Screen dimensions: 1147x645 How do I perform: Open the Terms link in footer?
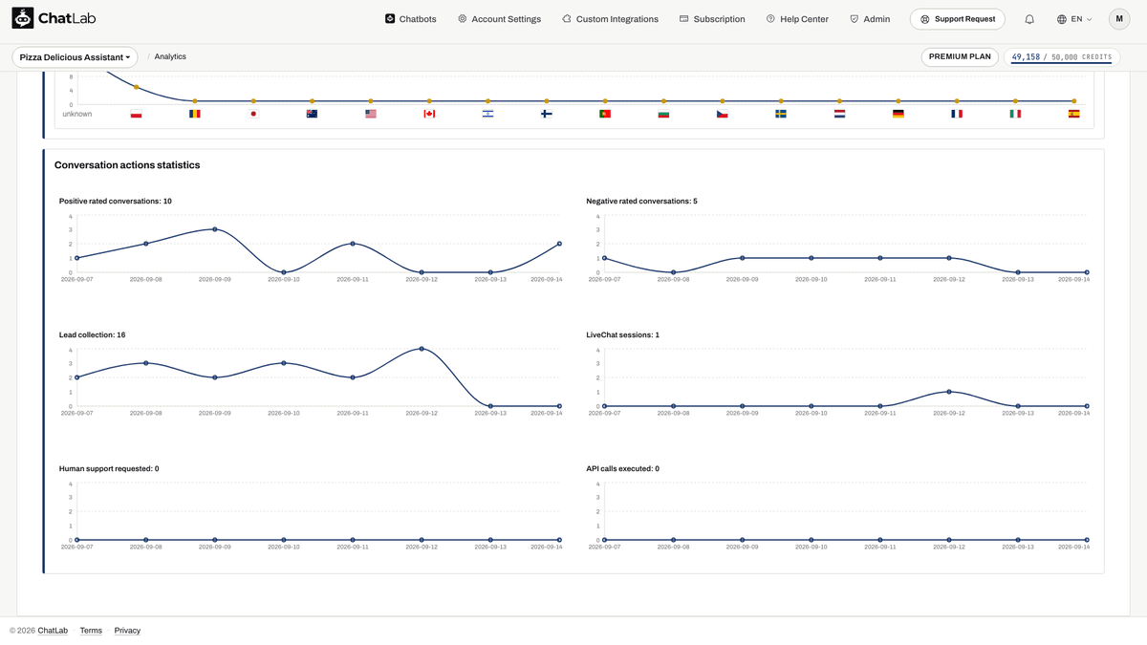coord(91,631)
